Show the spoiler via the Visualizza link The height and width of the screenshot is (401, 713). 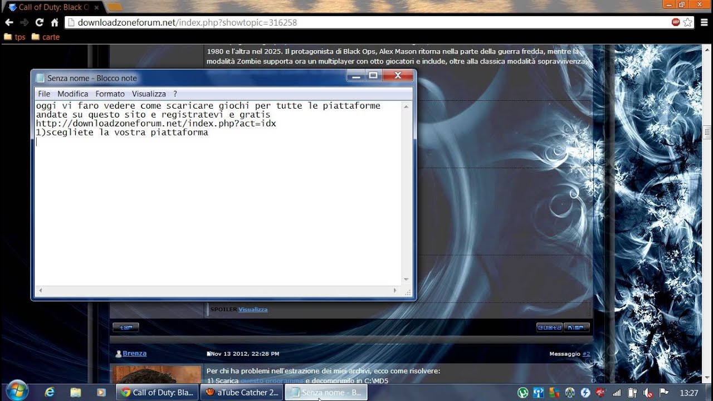(x=253, y=309)
